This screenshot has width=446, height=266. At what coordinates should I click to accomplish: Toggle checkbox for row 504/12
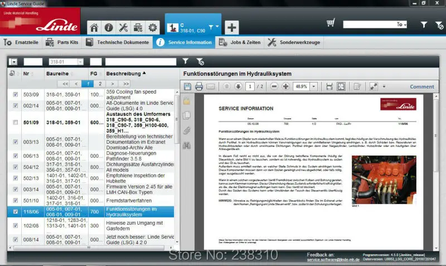16,167
